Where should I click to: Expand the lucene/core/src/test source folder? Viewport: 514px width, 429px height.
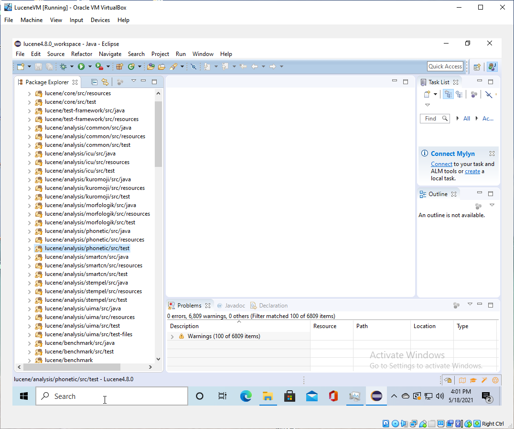29,102
